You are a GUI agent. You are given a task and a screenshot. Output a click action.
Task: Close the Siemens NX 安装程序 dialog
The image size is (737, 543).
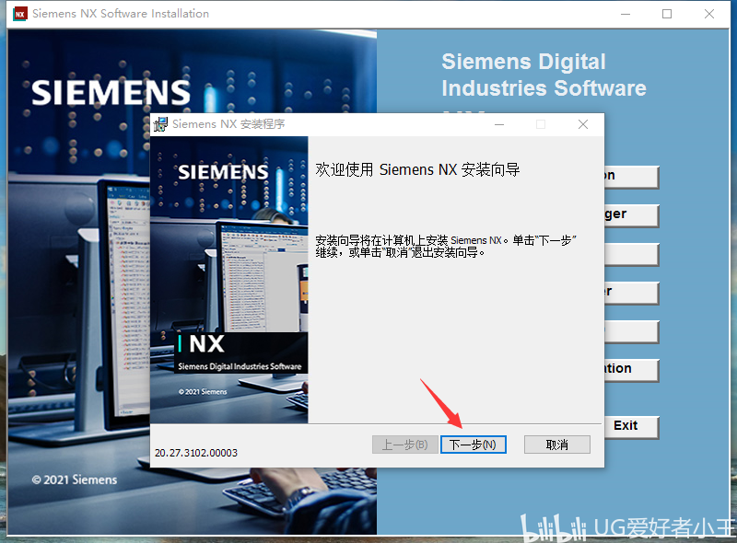(583, 124)
